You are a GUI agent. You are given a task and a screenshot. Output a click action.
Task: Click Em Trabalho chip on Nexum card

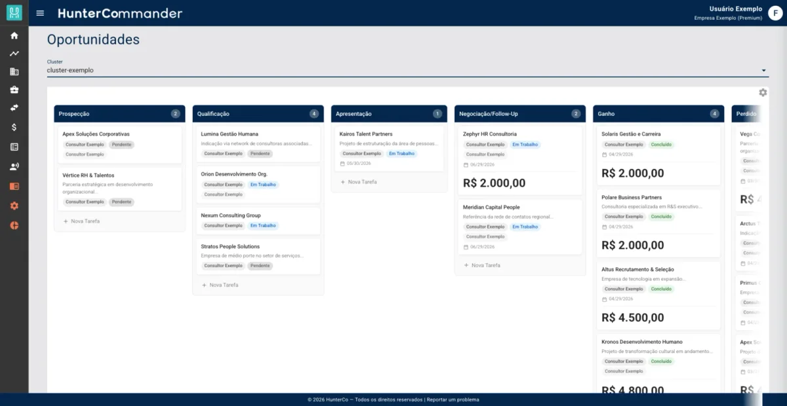(263, 226)
